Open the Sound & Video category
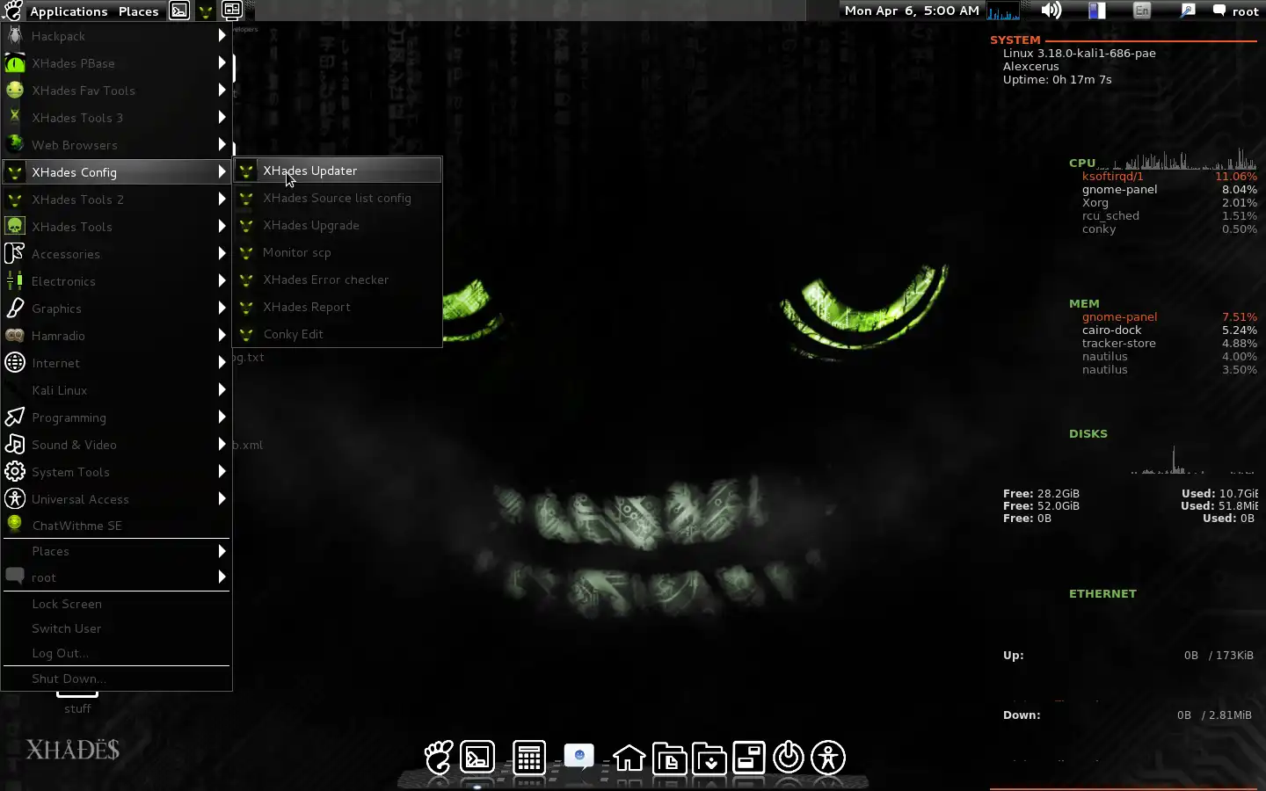 coord(116,445)
